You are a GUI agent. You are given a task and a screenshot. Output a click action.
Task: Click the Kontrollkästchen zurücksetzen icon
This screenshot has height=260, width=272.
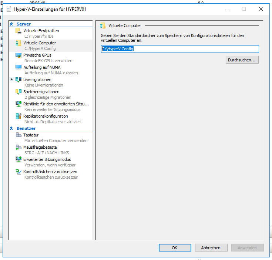pos(19,172)
